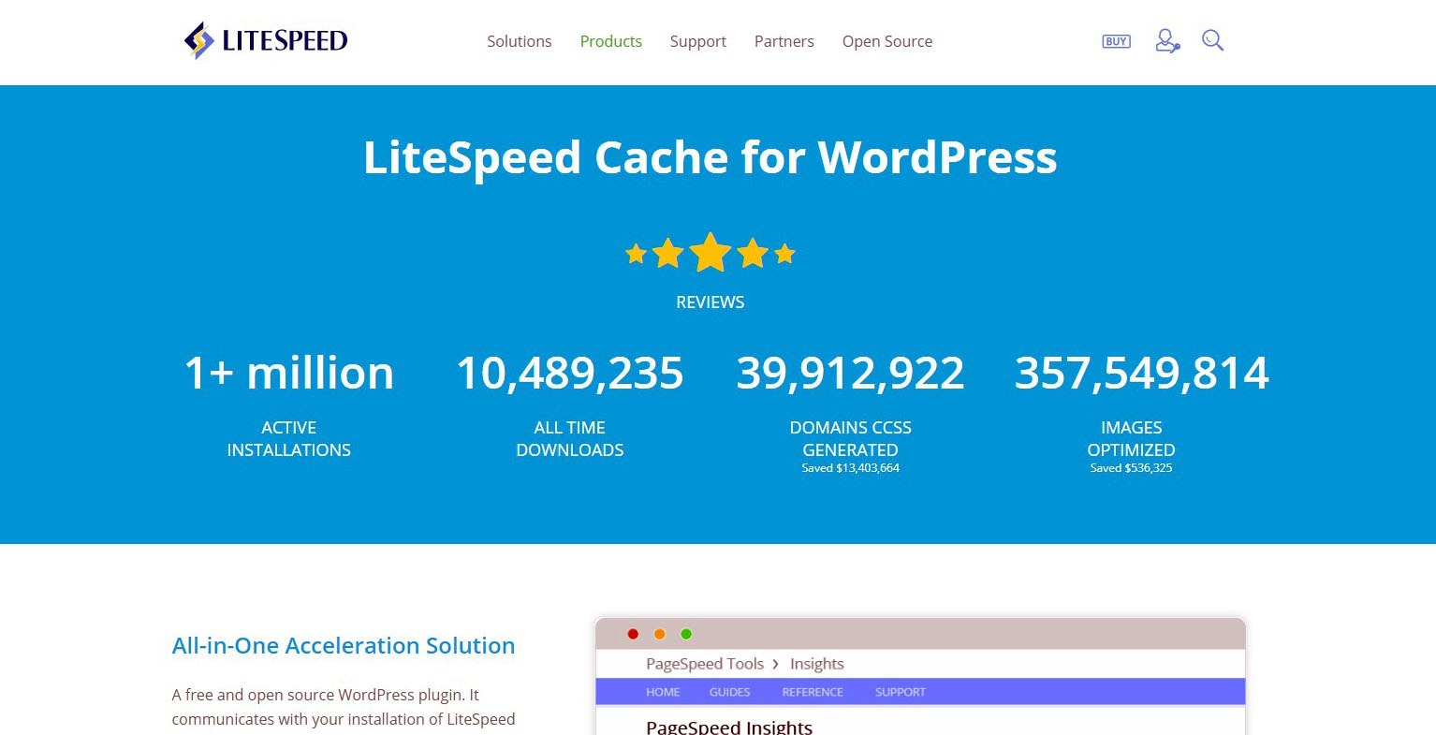This screenshot has height=735, width=1436.
Task: Open the BUY store icon
Action: point(1116,41)
